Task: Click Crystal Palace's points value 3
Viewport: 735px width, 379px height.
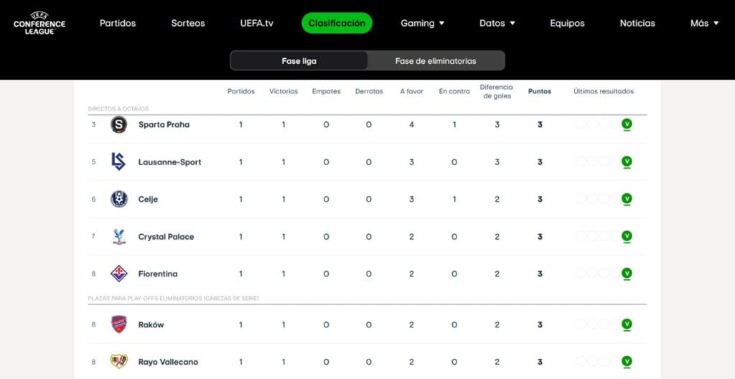Action: point(540,237)
